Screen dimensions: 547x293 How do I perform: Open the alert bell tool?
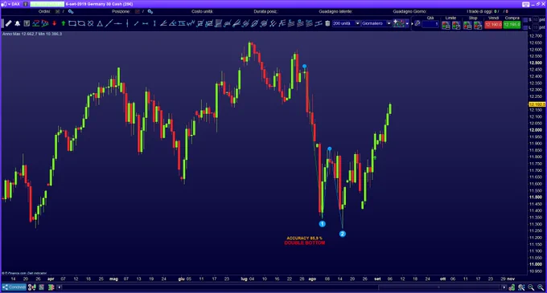point(18,23)
